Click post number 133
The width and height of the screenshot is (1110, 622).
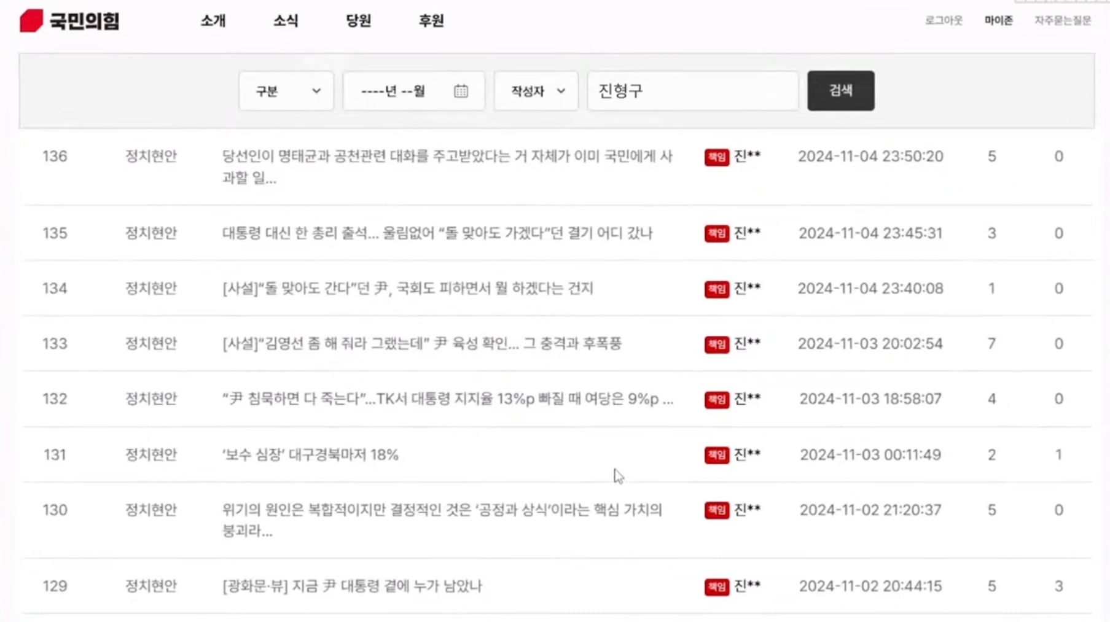(55, 344)
